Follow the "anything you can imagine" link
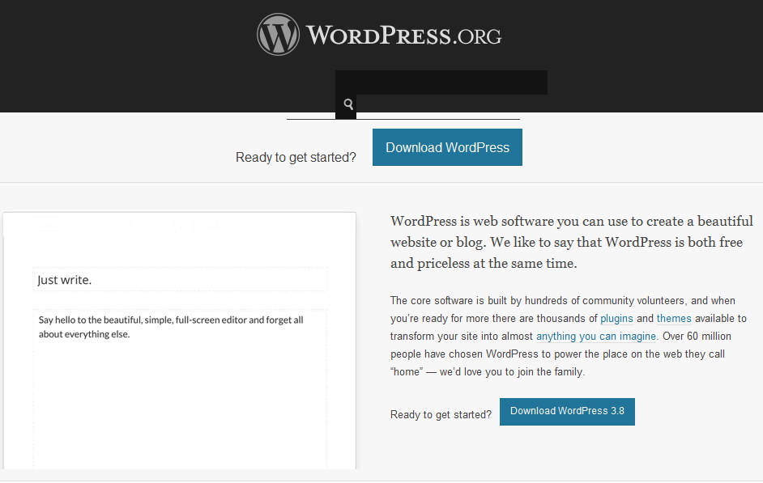 click(x=596, y=337)
